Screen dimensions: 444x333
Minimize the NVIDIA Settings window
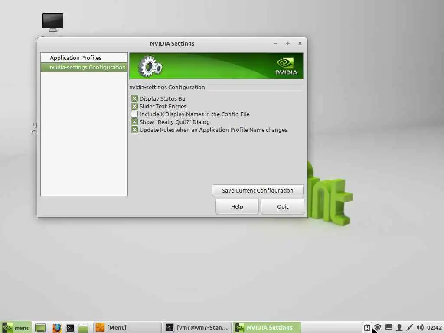(276, 43)
